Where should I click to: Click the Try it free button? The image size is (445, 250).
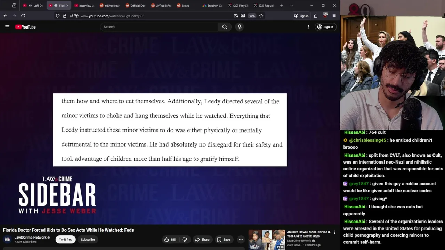pos(65,239)
